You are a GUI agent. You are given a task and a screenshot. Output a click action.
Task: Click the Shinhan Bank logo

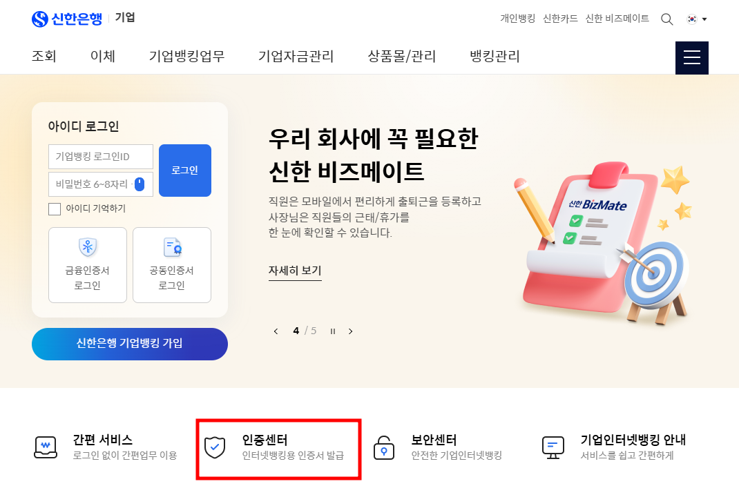click(66, 19)
